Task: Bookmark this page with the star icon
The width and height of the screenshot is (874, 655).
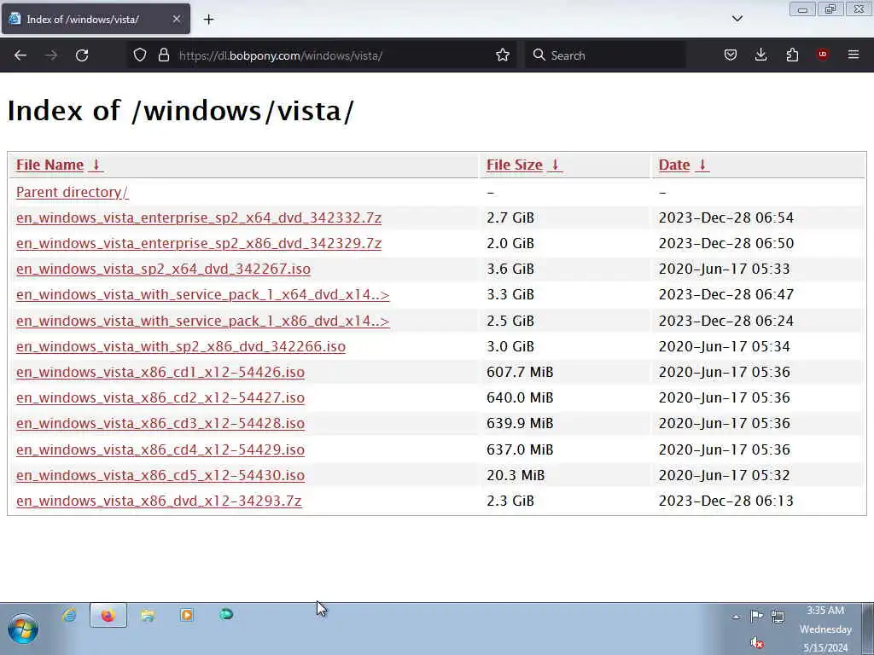Action: coord(502,55)
